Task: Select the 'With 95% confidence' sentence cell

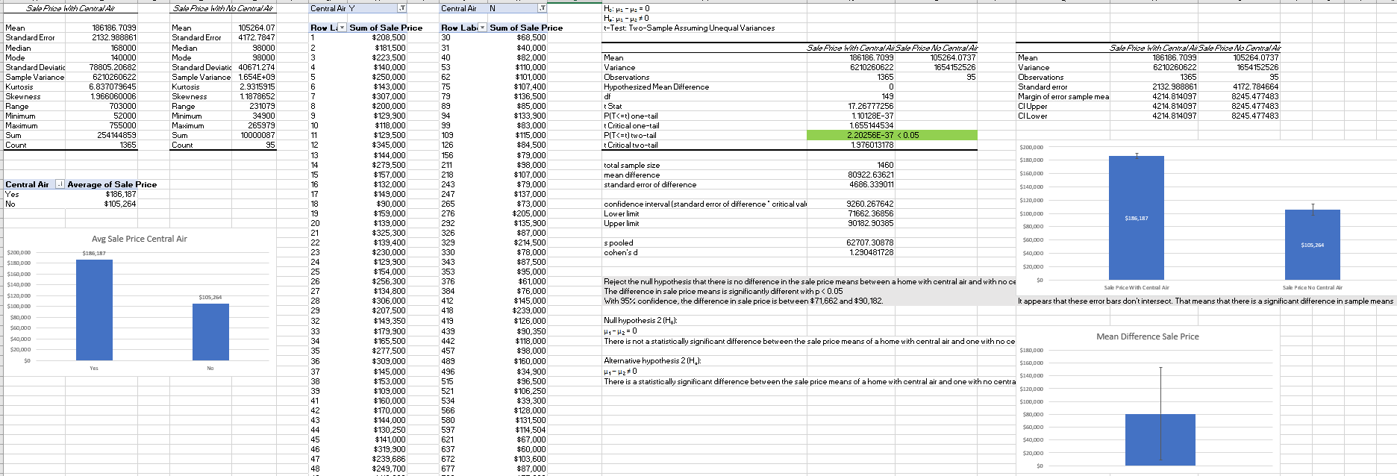Action: click(743, 301)
